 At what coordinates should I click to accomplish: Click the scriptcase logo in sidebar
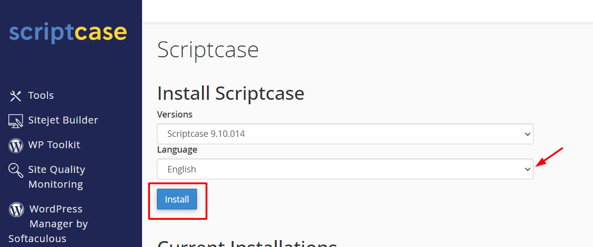(x=68, y=33)
